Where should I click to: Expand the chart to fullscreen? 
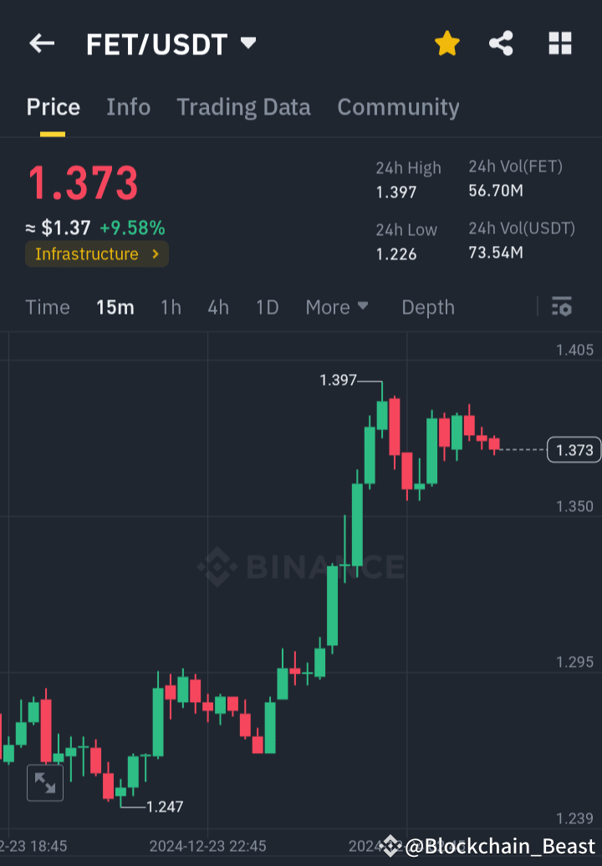45,782
